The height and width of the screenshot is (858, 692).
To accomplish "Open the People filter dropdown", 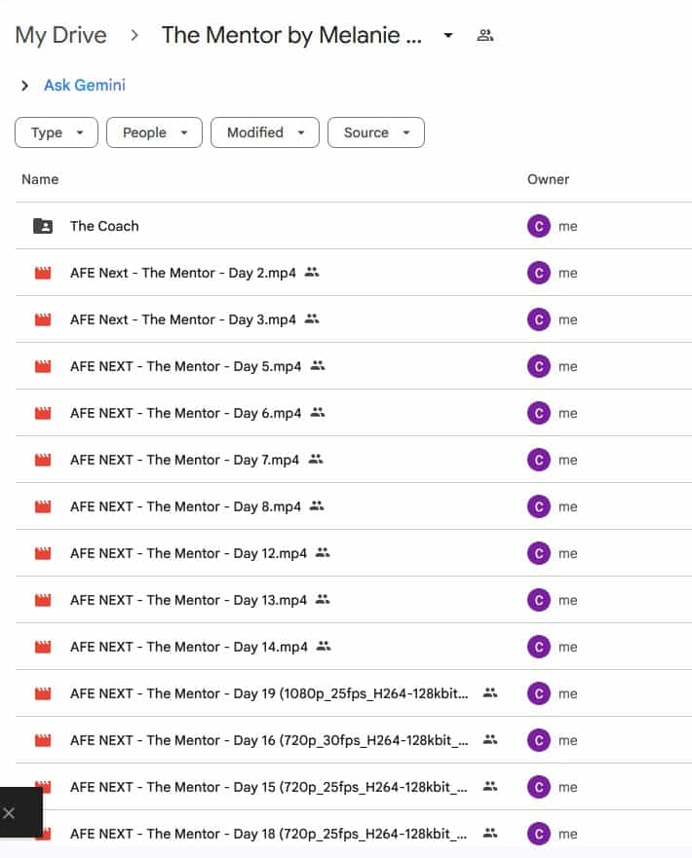I will tap(154, 132).
